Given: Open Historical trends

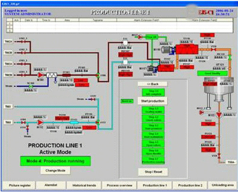Looking at the screenshot, I should 84,185.
